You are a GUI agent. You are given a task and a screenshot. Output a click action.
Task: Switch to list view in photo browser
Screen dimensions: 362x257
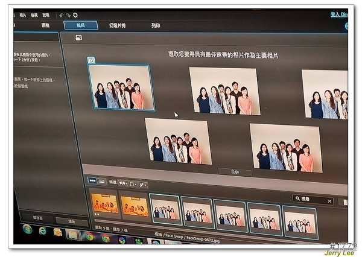(x=102, y=181)
